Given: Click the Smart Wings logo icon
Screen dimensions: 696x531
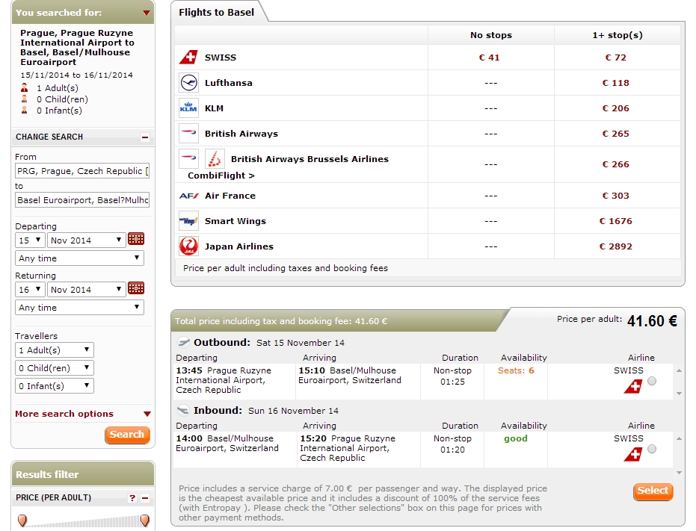Looking at the screenshot, I should pyautogui.click(x=188, y=220).
